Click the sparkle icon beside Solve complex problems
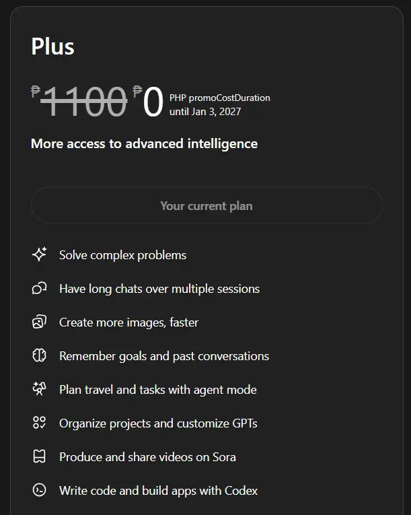Screen dimensions: 411x515 (x=40, y=254)
